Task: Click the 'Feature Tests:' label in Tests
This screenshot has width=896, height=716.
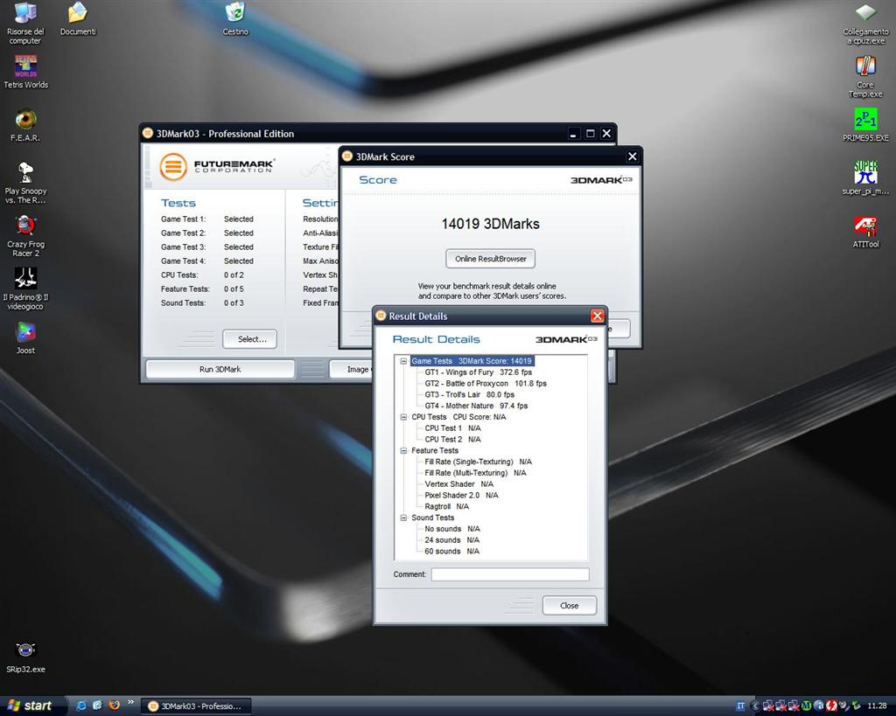Action: coord(185,288)
